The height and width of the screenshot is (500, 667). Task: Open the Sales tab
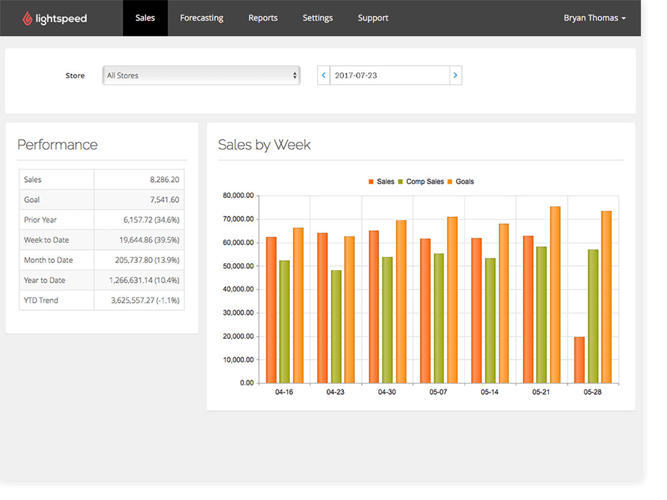145,18
